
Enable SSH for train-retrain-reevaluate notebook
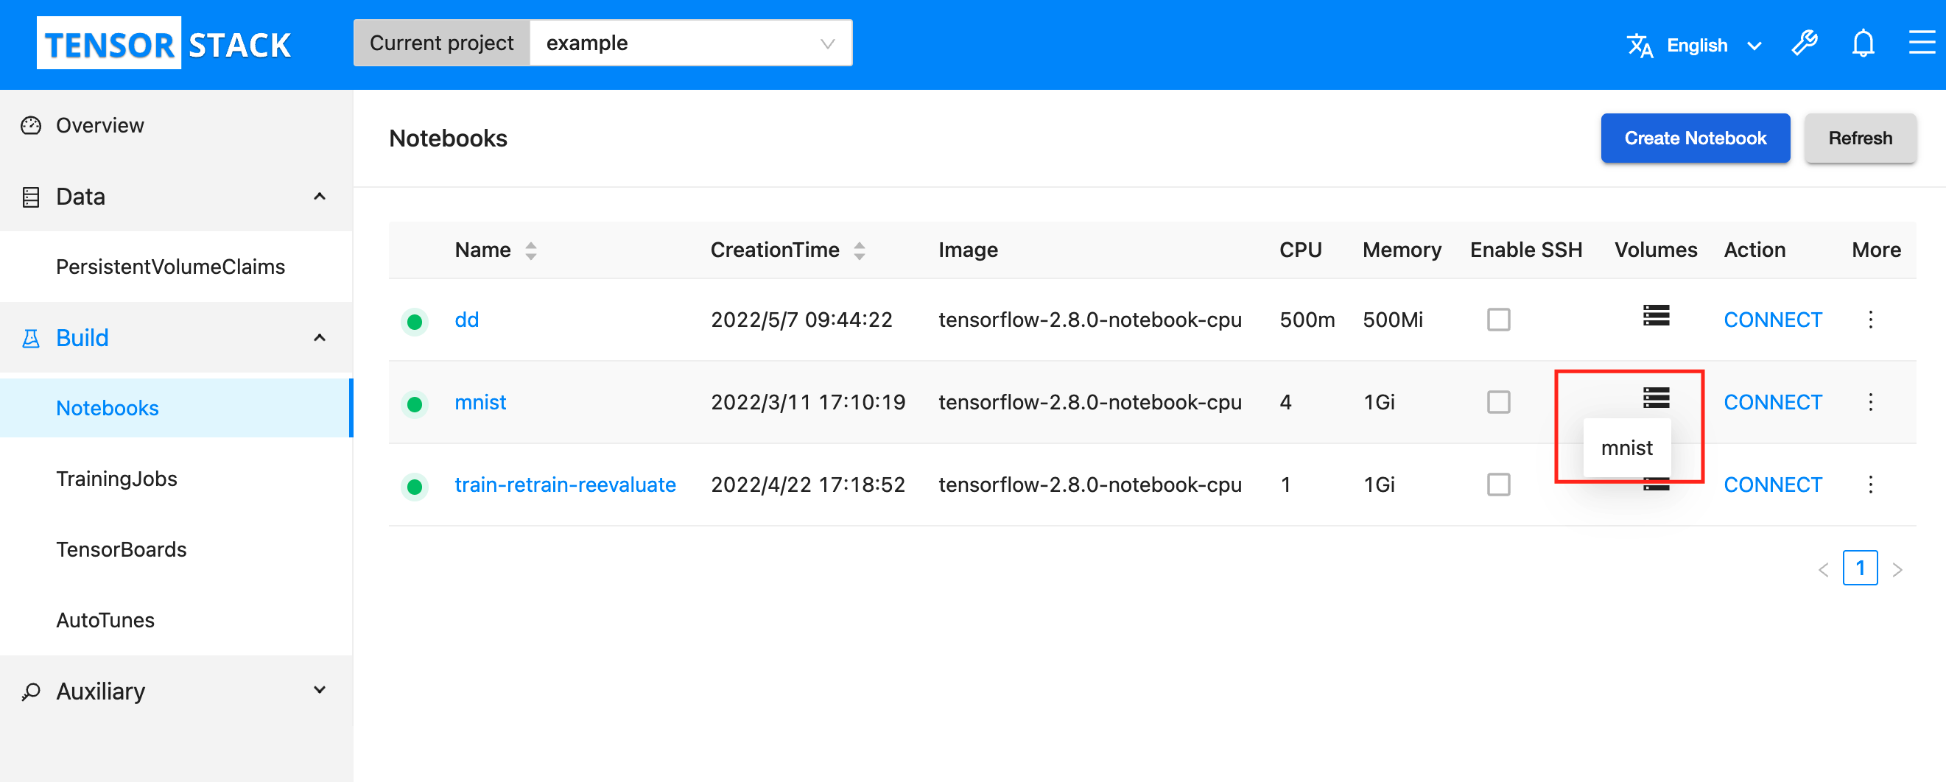point(1499,485)
